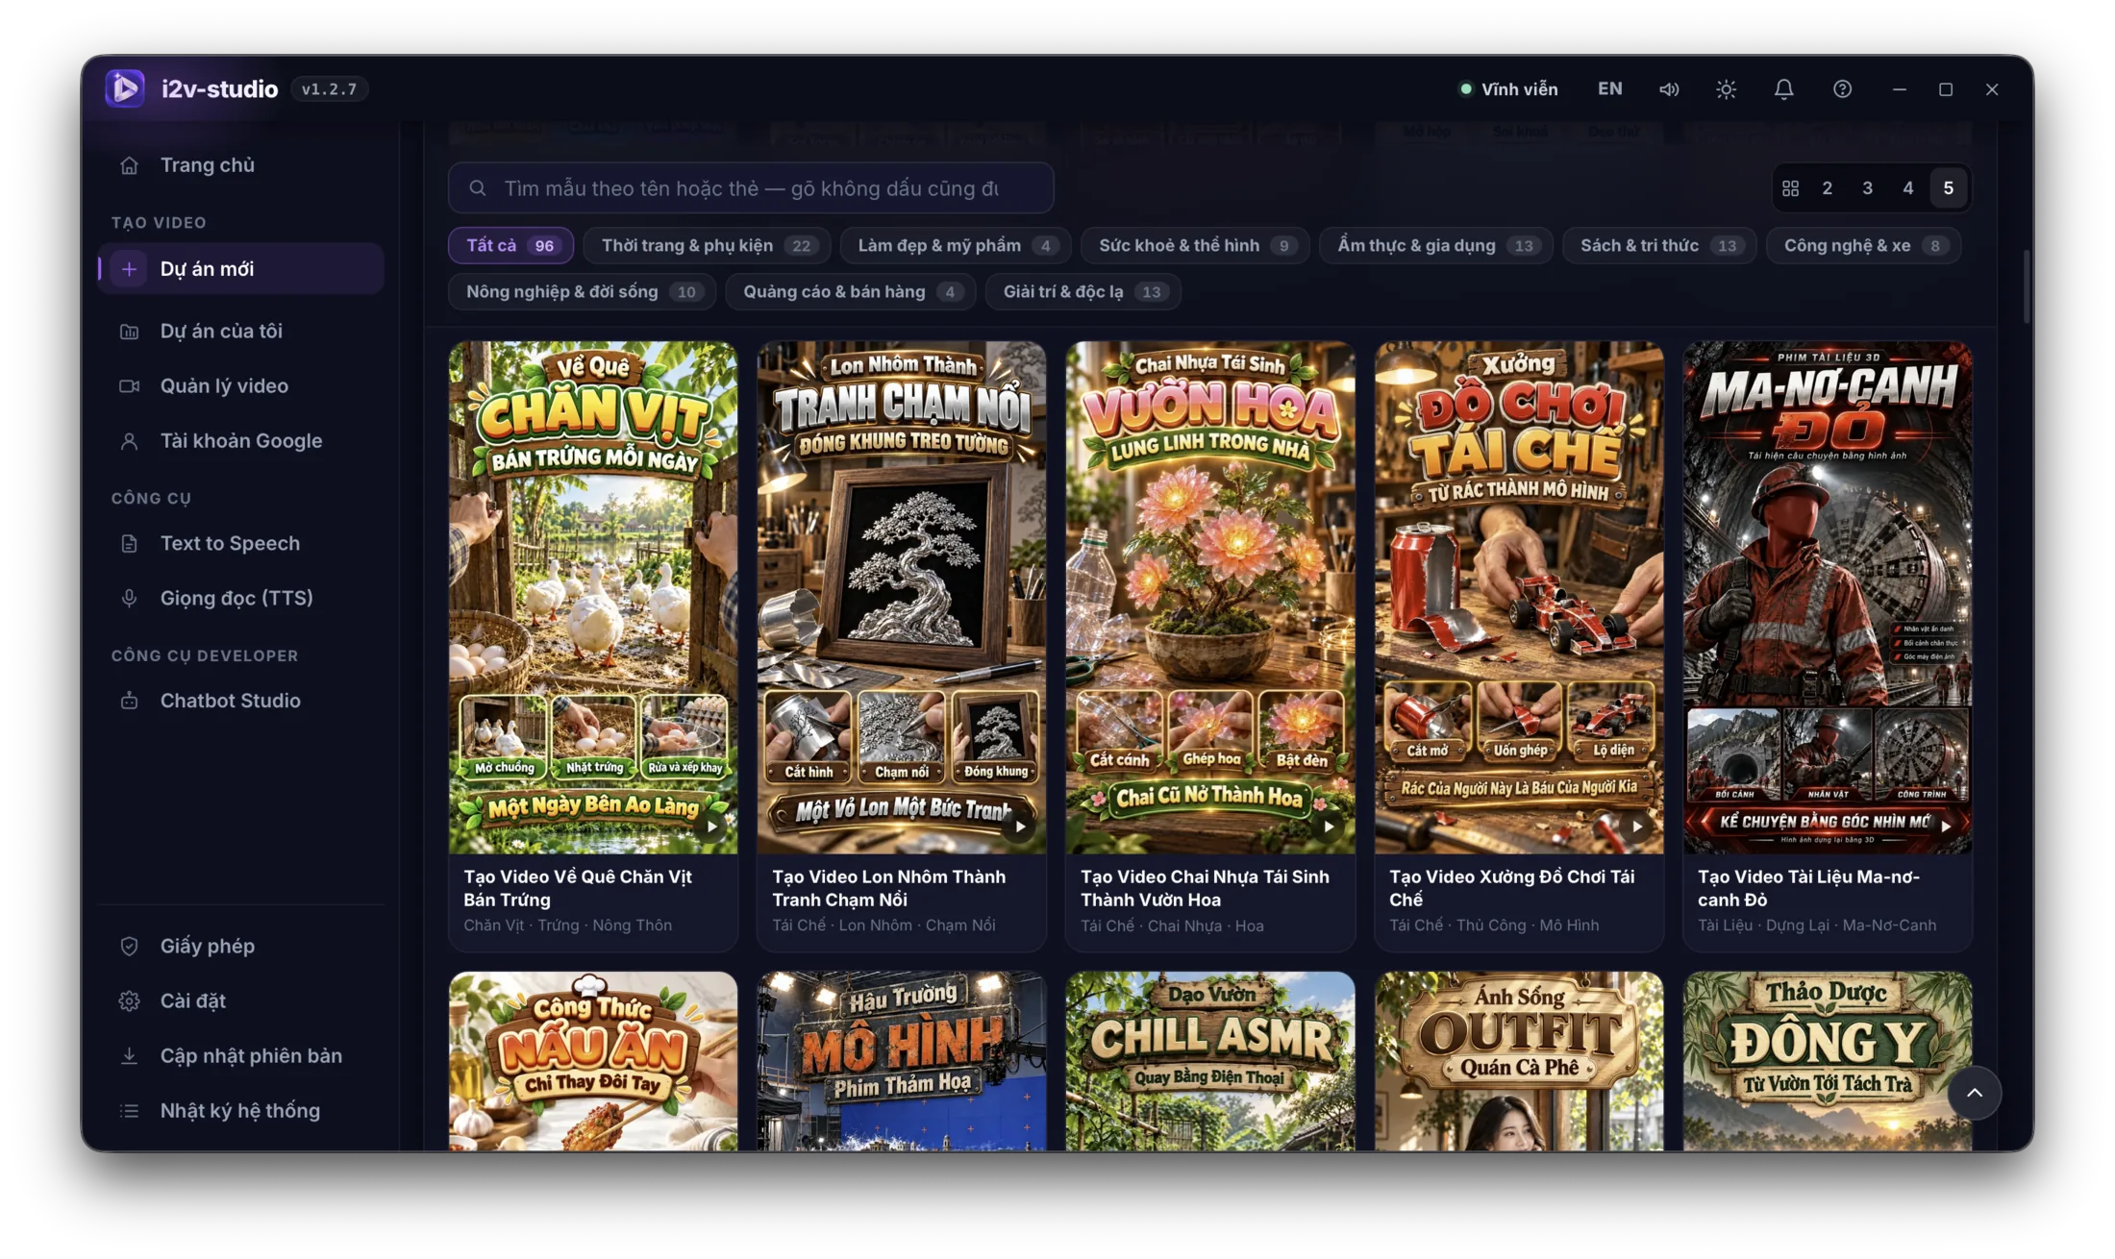The image size is (2115, 1259).
Task: Open Quản lý video page
Action: 240,385
